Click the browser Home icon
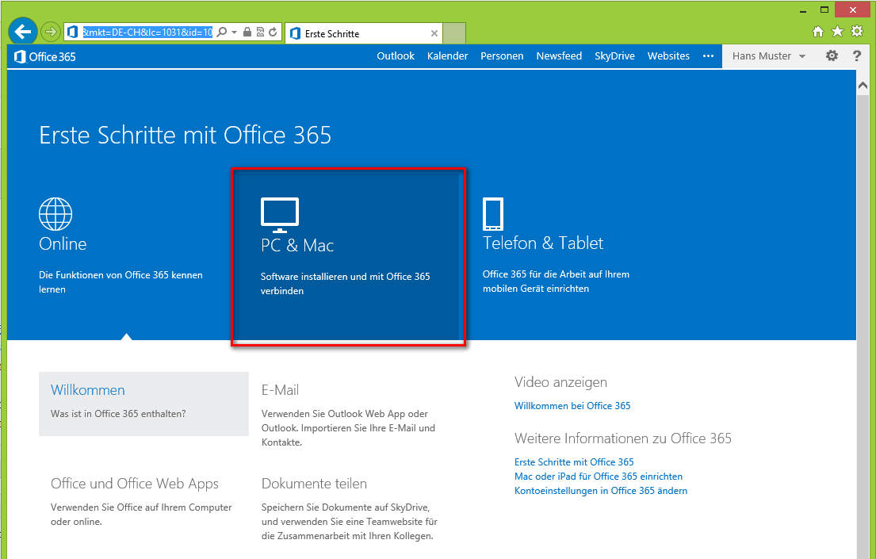The height and width of the screenshot is (559, 876). click(x=818, y=31)
